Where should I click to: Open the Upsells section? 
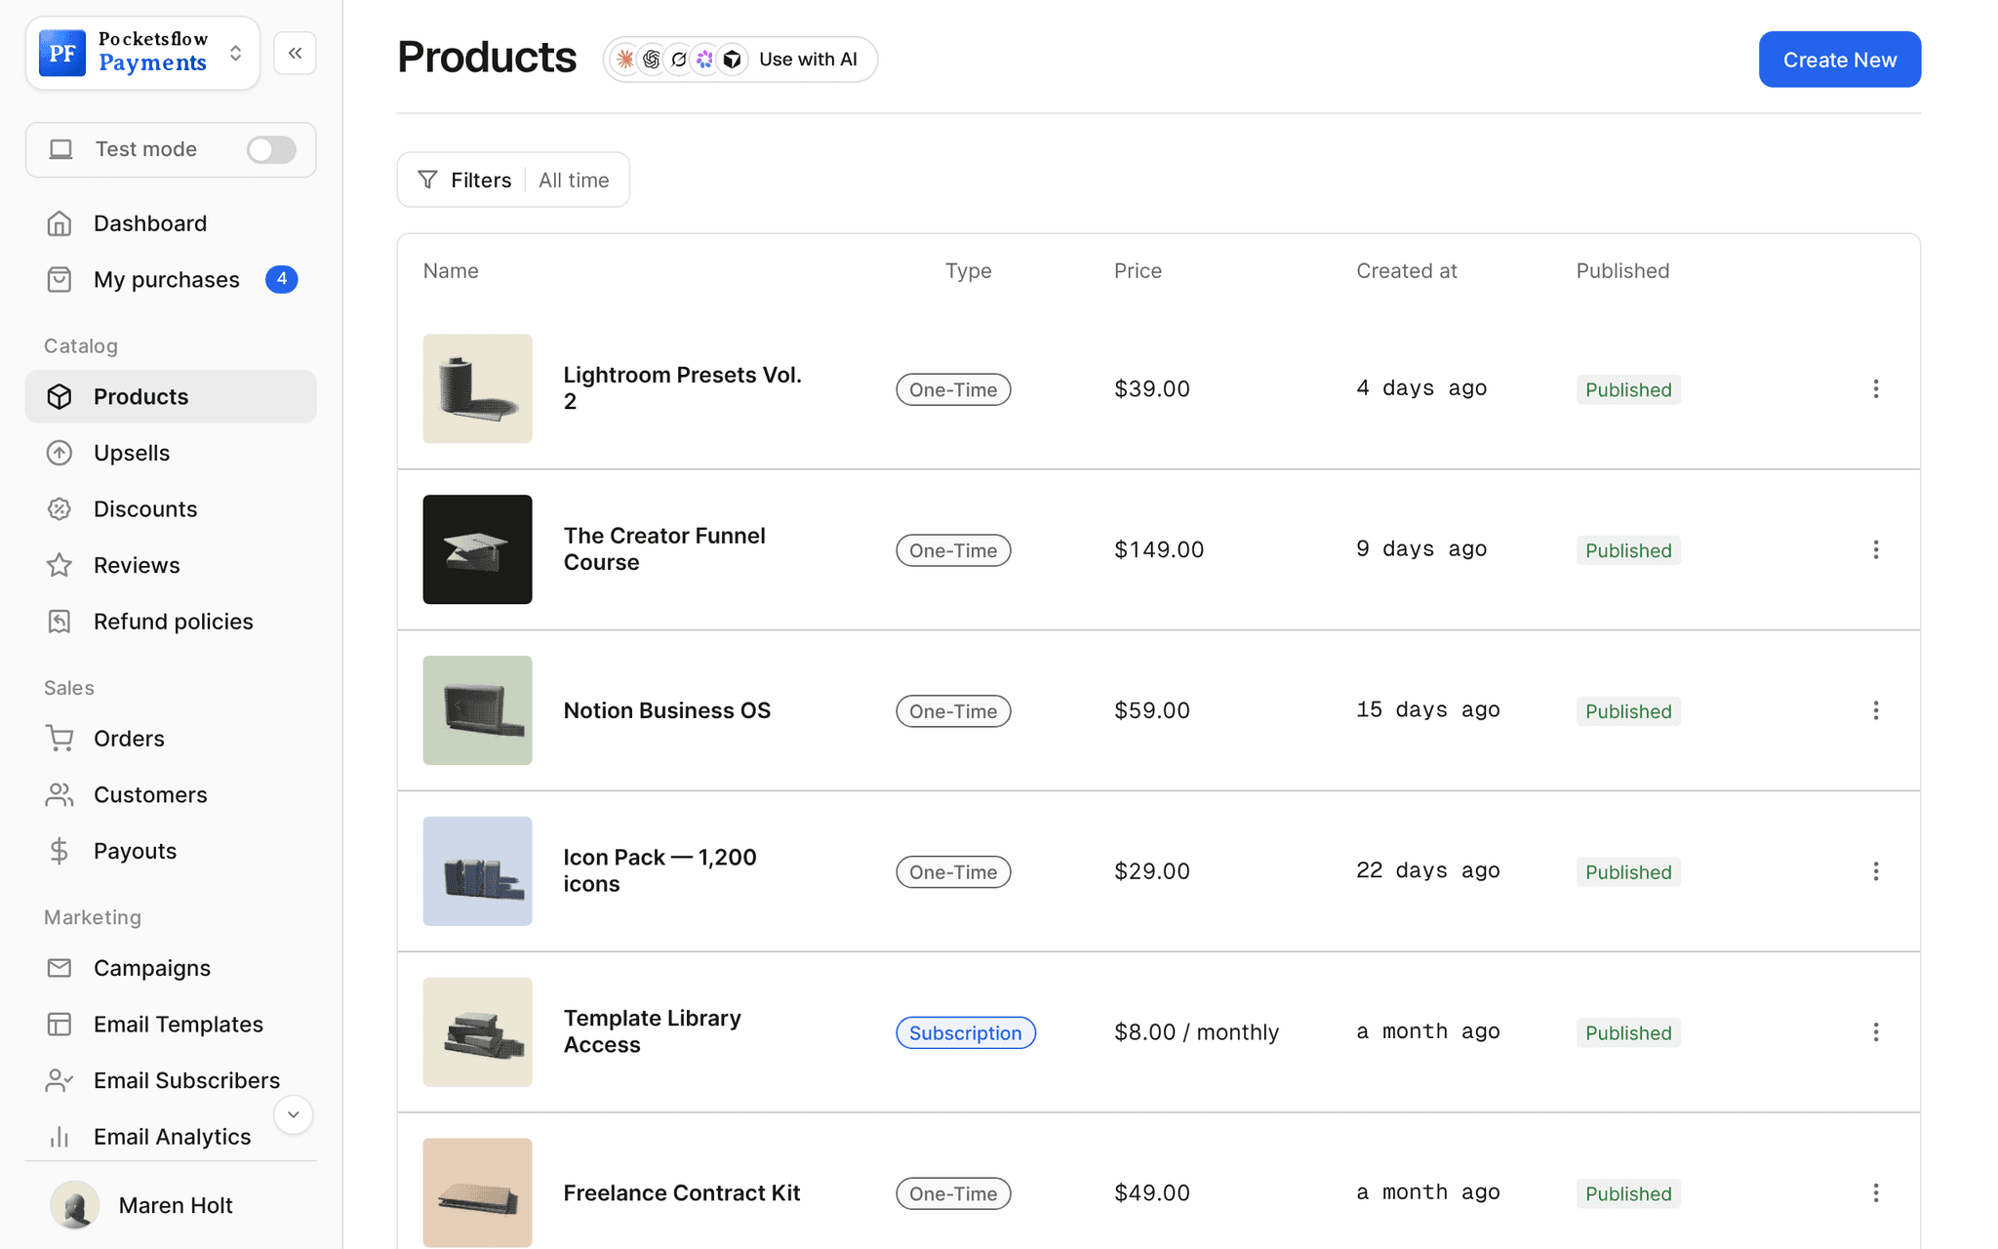click(x=171, y=453)
